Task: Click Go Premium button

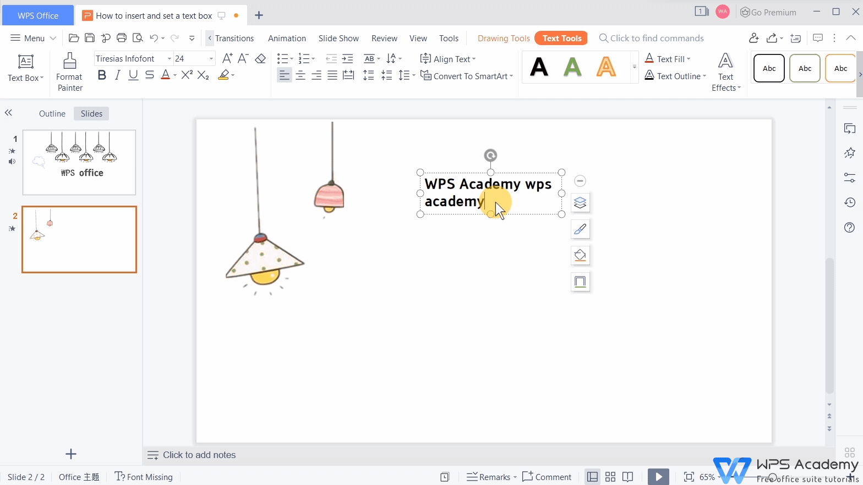Action: tap(768, 12)
